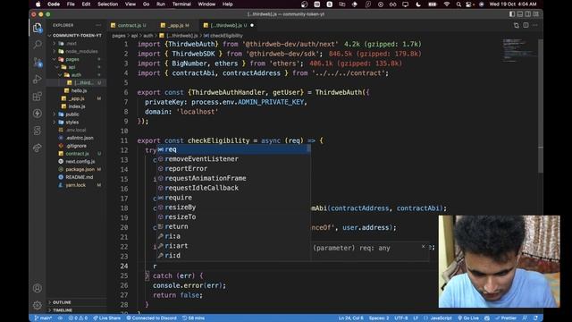Open customize layout icon in title bar
Screen dimensions: 572x322
536,14
